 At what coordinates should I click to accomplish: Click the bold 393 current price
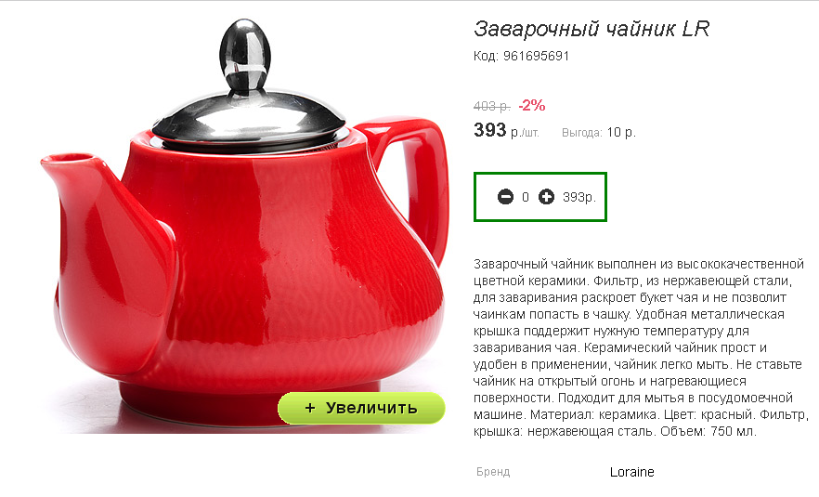pyautogui.click(x=490, y=130)
